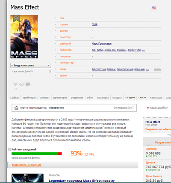Click the heart favorite icon
The height and width of the screenshot is (183, 171).
[x=15, y=84]
